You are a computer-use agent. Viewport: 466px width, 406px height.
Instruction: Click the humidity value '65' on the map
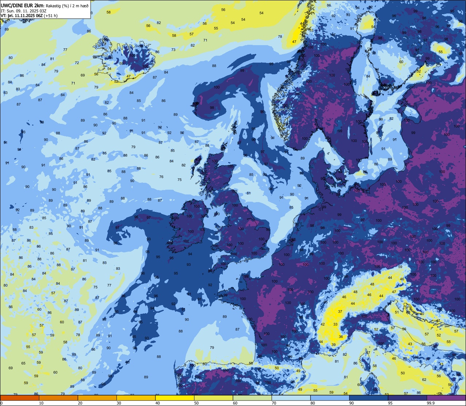[x=23, y=363]
